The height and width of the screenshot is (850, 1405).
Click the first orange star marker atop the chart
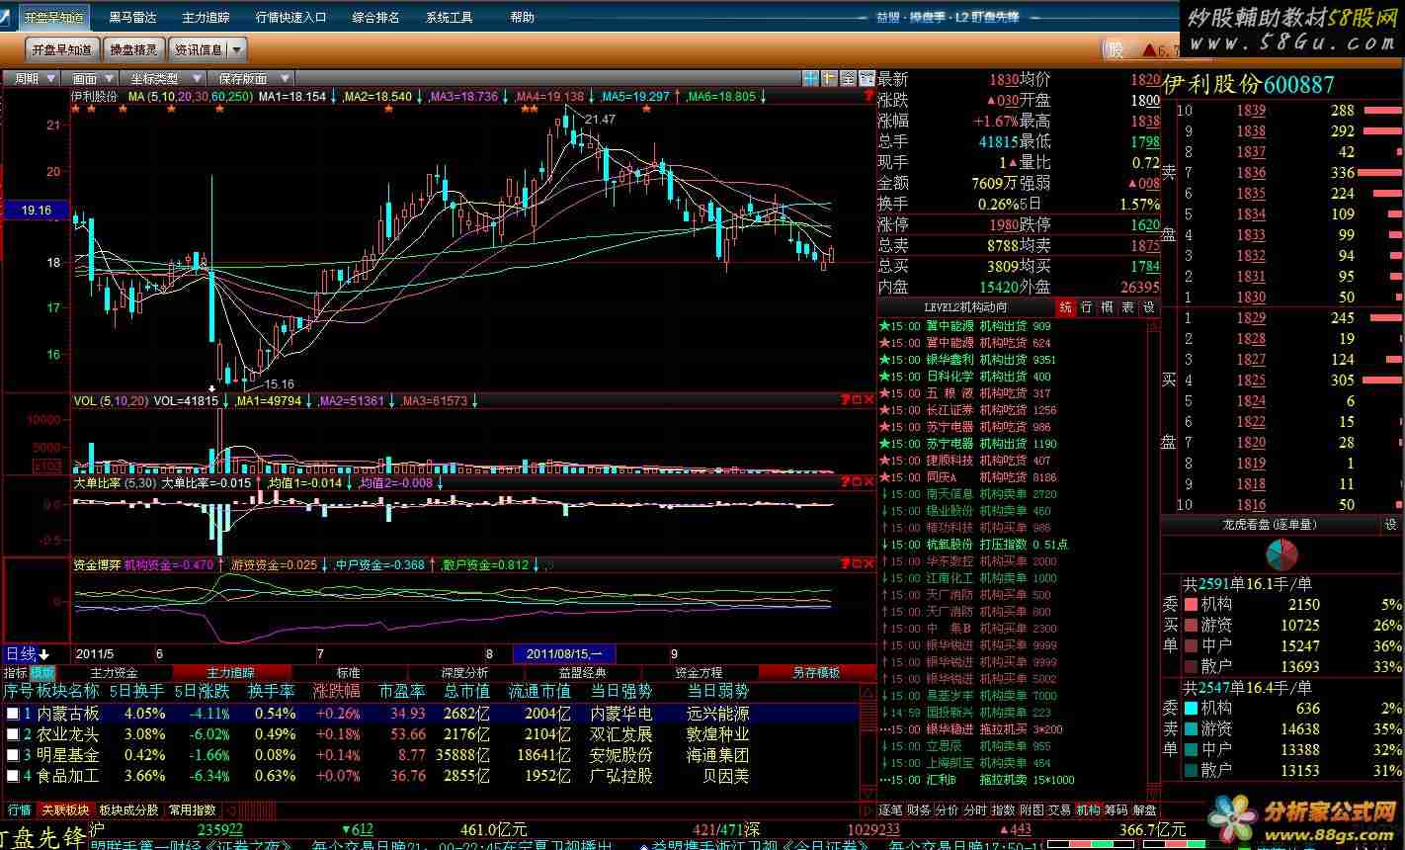pyautogui.click(x=77, y=109)
